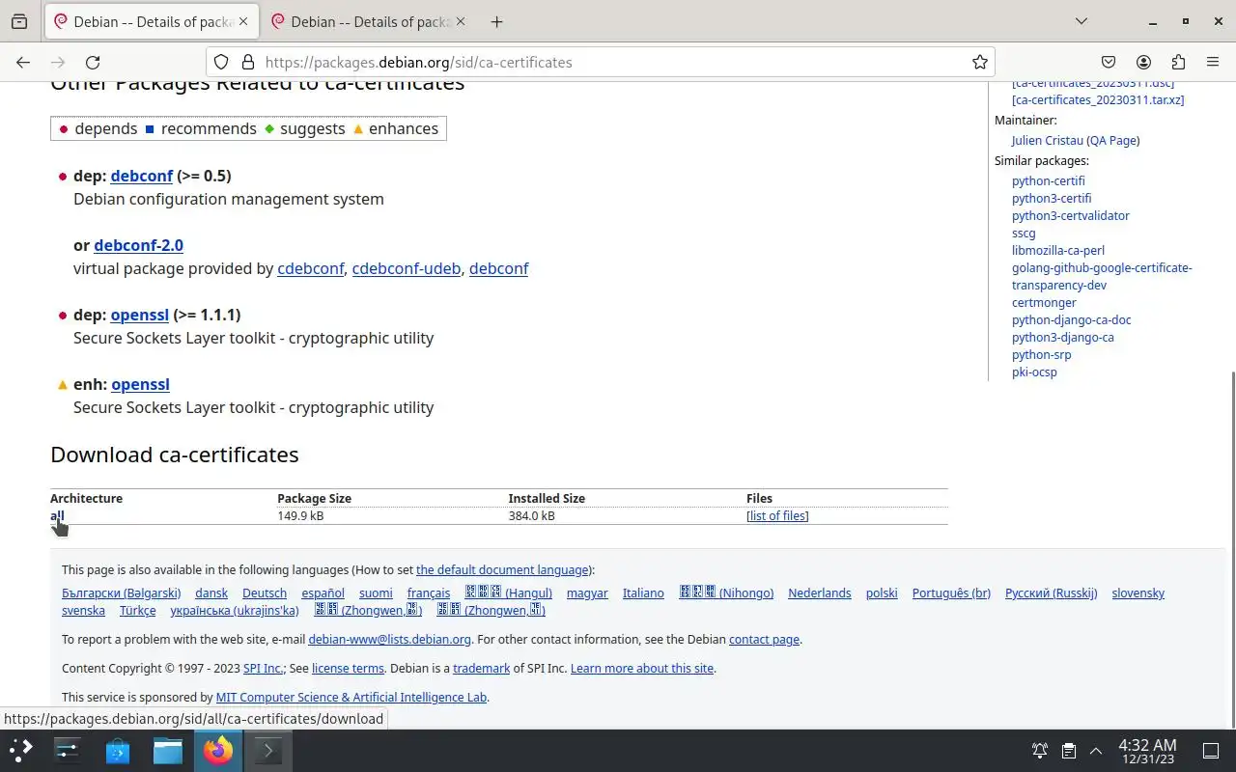The image size is (1236, 772).
Task: Open the QA Page link
Action: tap(1112, 140)
